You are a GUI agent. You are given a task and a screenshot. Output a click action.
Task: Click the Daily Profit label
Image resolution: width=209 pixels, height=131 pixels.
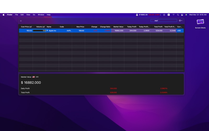[x=25, y=89]
